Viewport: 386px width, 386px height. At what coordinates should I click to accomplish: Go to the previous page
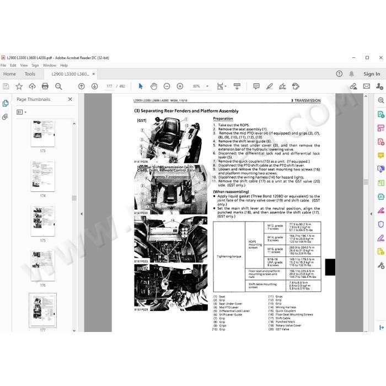pos(82,86)
